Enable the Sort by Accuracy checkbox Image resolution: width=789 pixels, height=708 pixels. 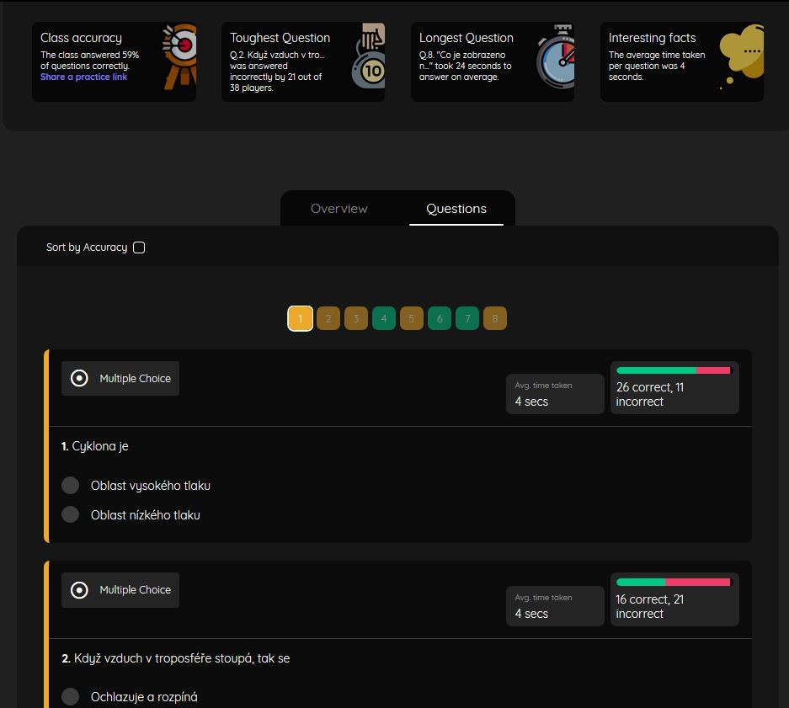click(x=139, y=248)
